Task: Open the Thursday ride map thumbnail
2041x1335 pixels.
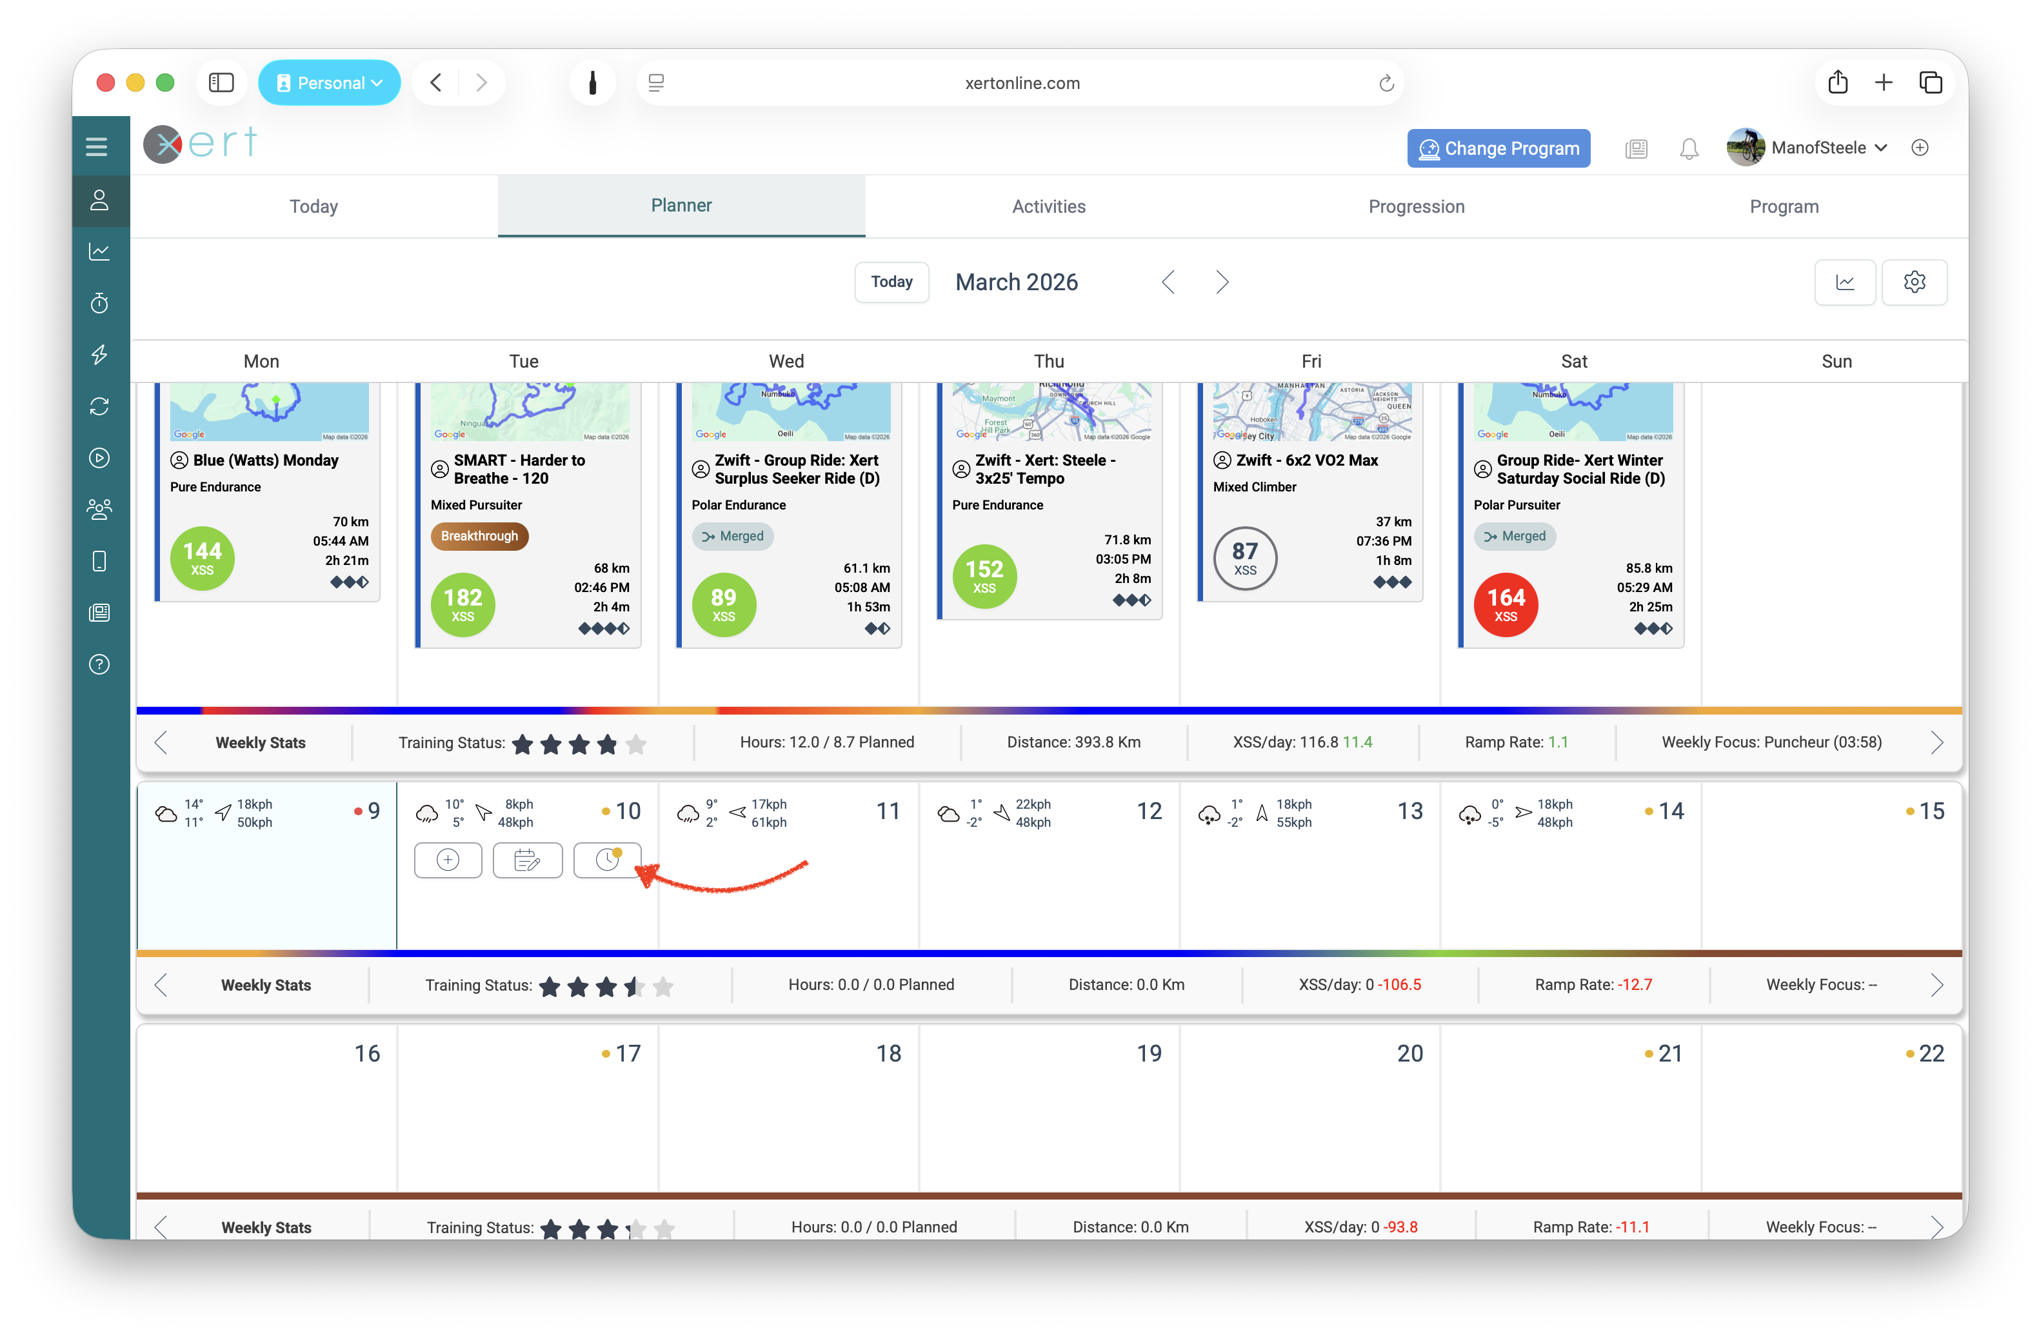Action: pyautogui.click(x=1051, y=412)
